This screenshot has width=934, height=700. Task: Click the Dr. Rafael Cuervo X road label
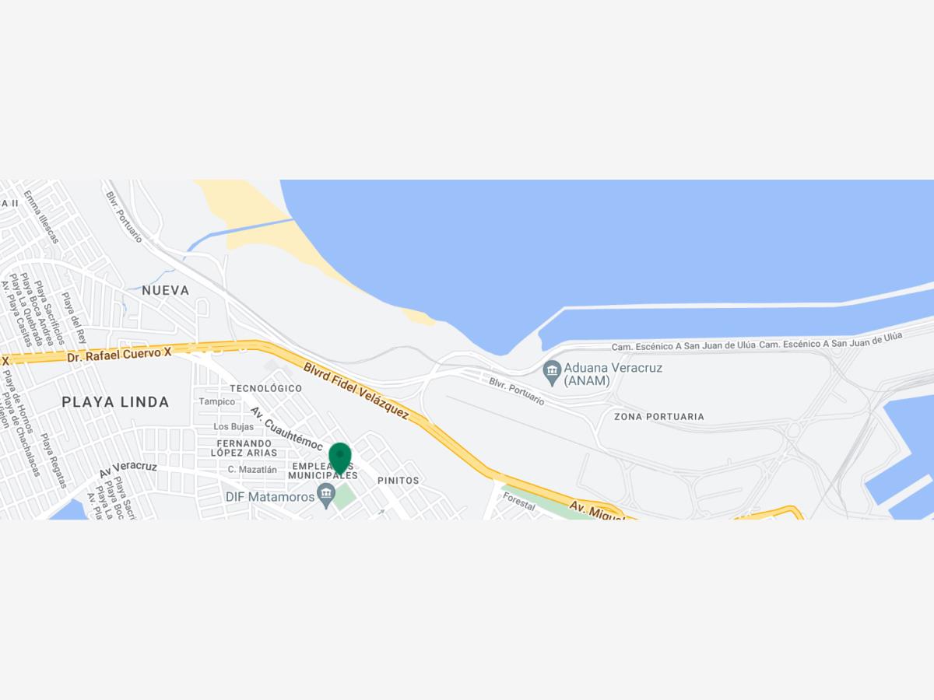(x=119, y=355)
